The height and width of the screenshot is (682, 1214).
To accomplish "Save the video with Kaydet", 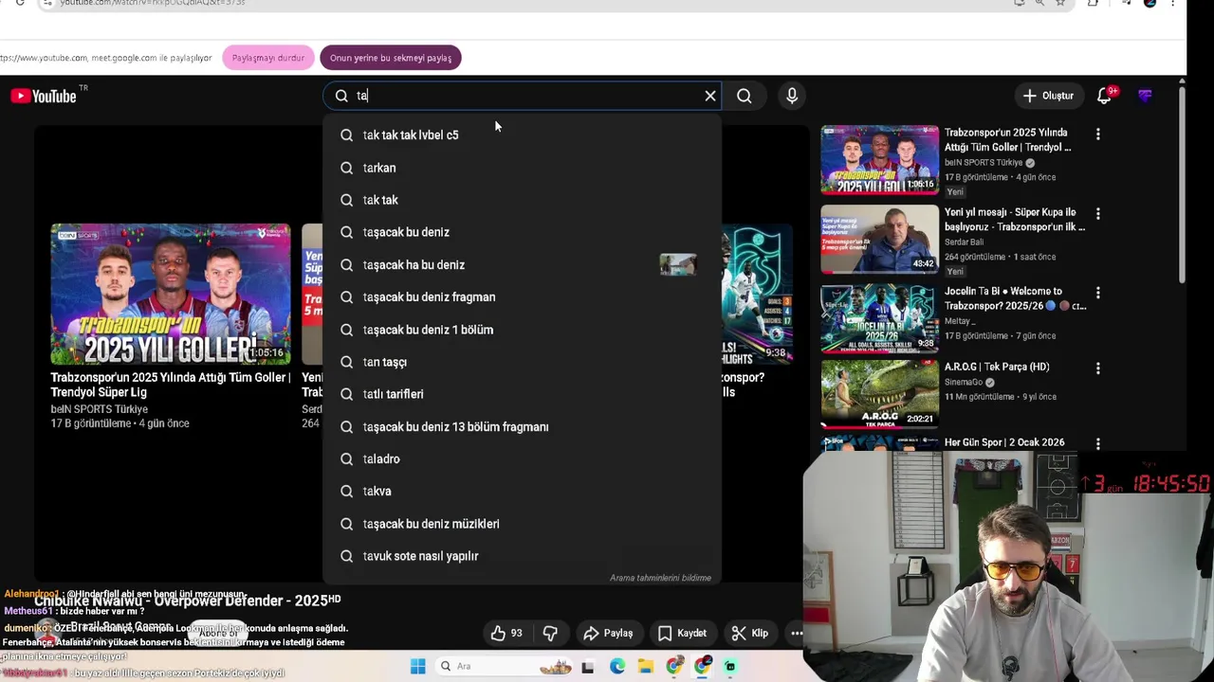I will 682,633.
